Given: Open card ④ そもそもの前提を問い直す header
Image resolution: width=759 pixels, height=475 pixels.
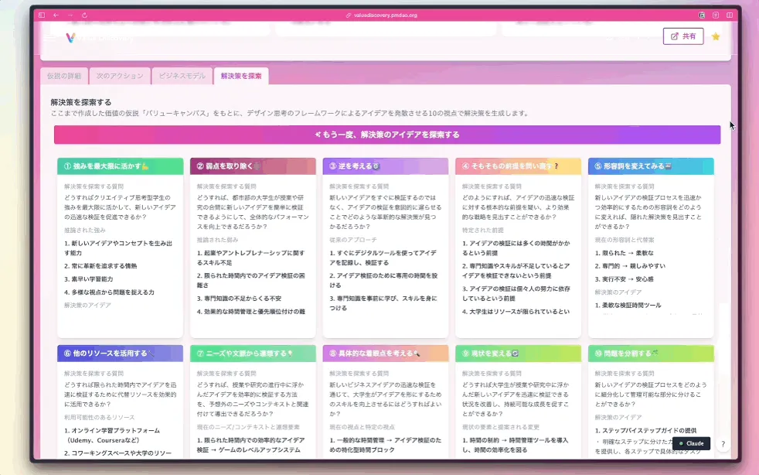Looking at the screenshot, I should pyautogui.click(x=518, y=166).
